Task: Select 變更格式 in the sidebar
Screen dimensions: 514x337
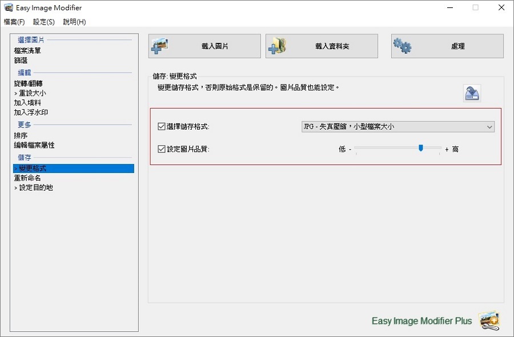Action: coord(74,168)
